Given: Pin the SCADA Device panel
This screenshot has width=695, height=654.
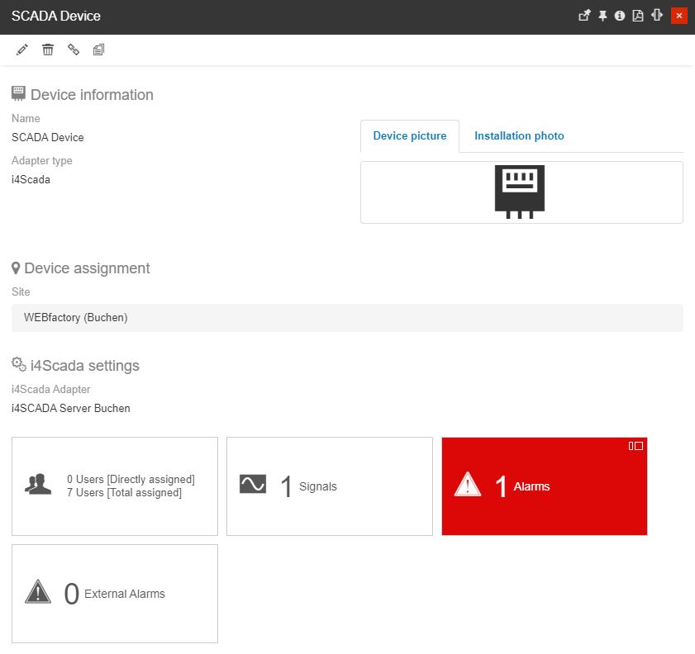Looking at the screenshot, I should tap(602, 16).
